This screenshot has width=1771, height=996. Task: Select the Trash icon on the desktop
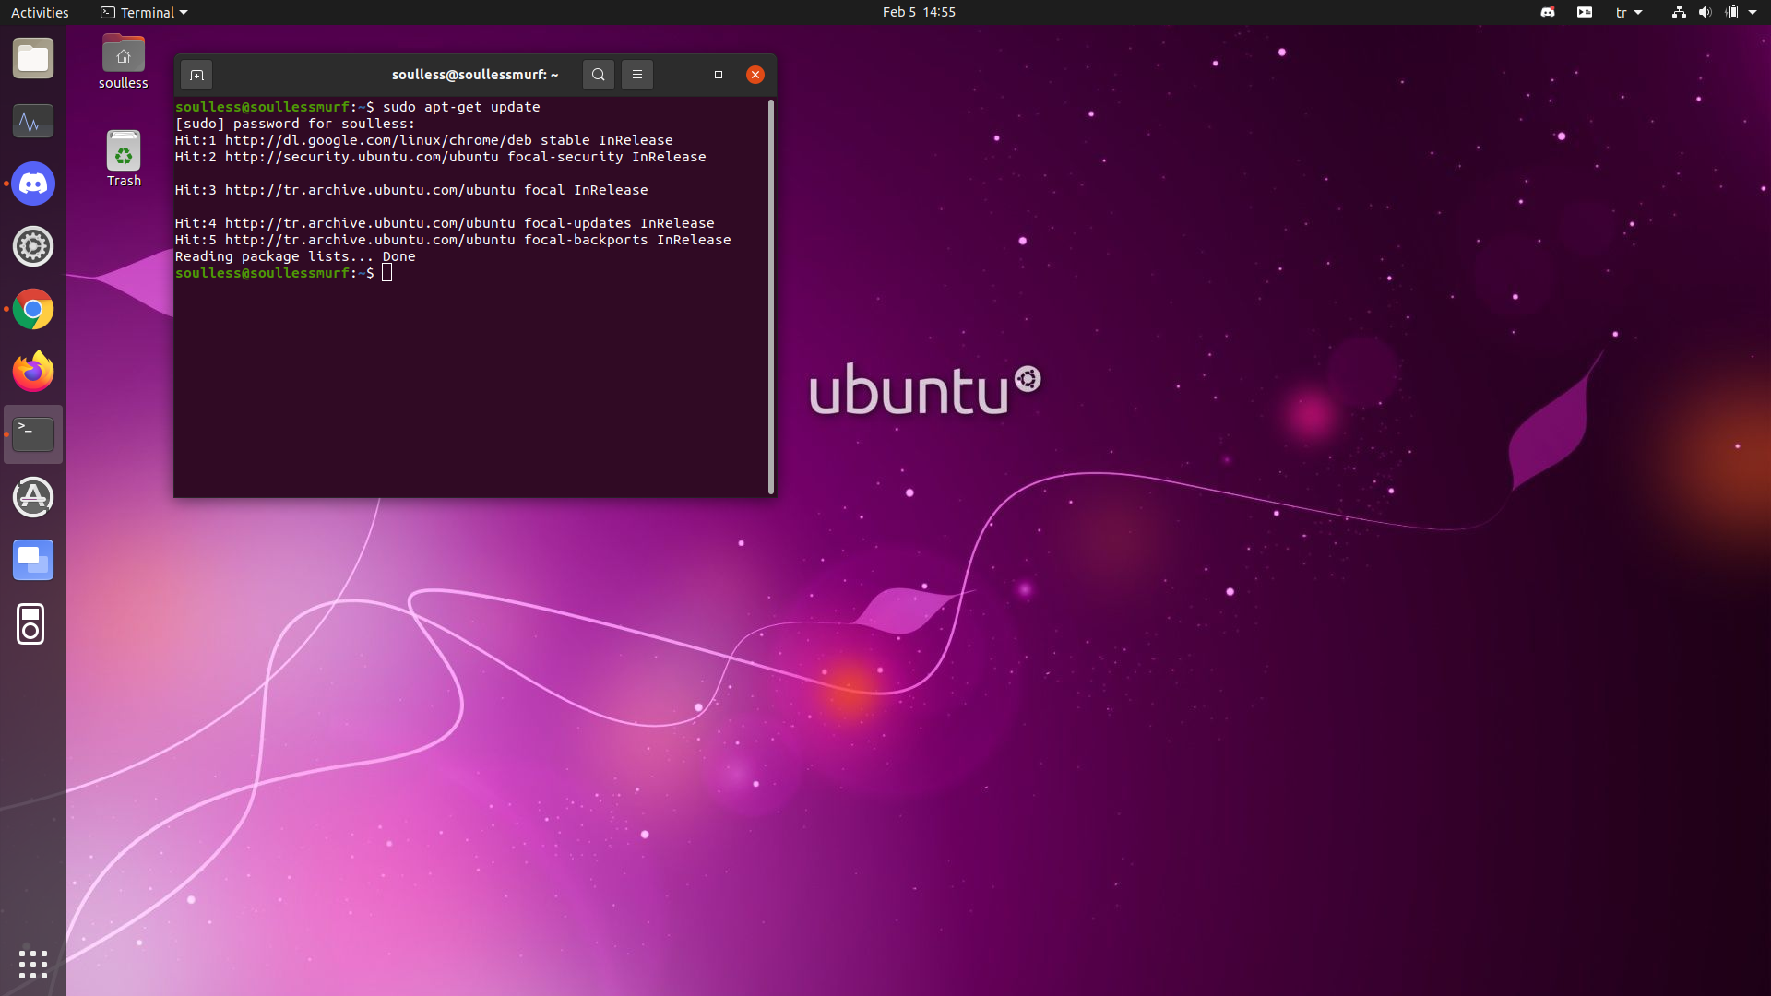[124, 159]
